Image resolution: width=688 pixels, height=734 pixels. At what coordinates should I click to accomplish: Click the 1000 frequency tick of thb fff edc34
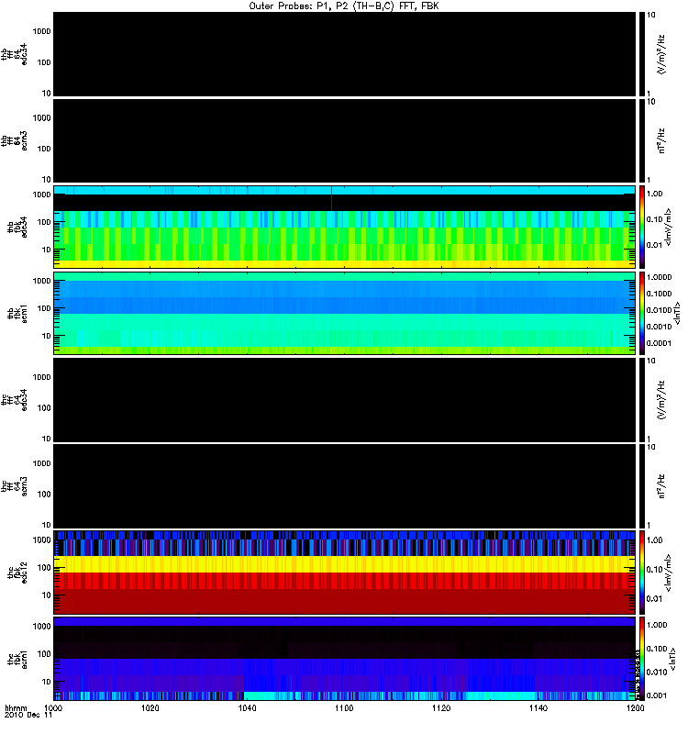click(x=41, y=31)
